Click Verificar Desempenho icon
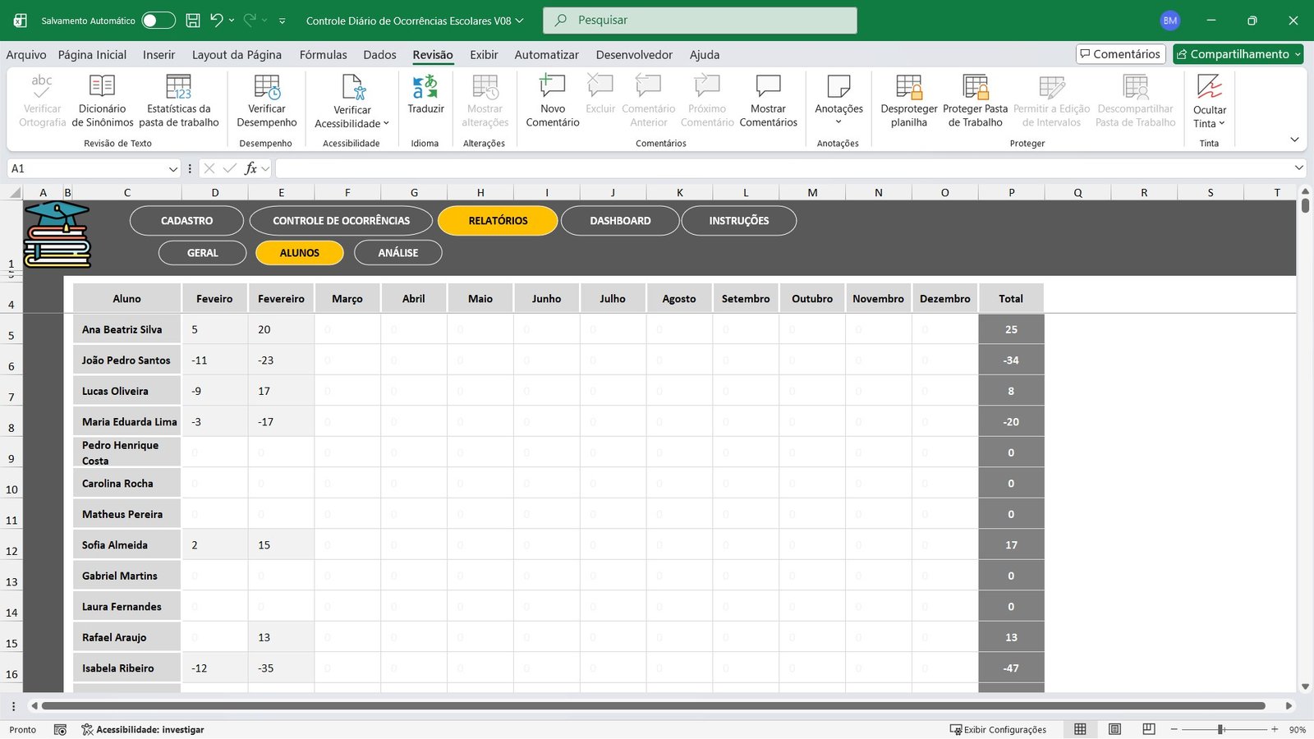The width and height of the screenshot is (1314, 739). pos(266,87)
